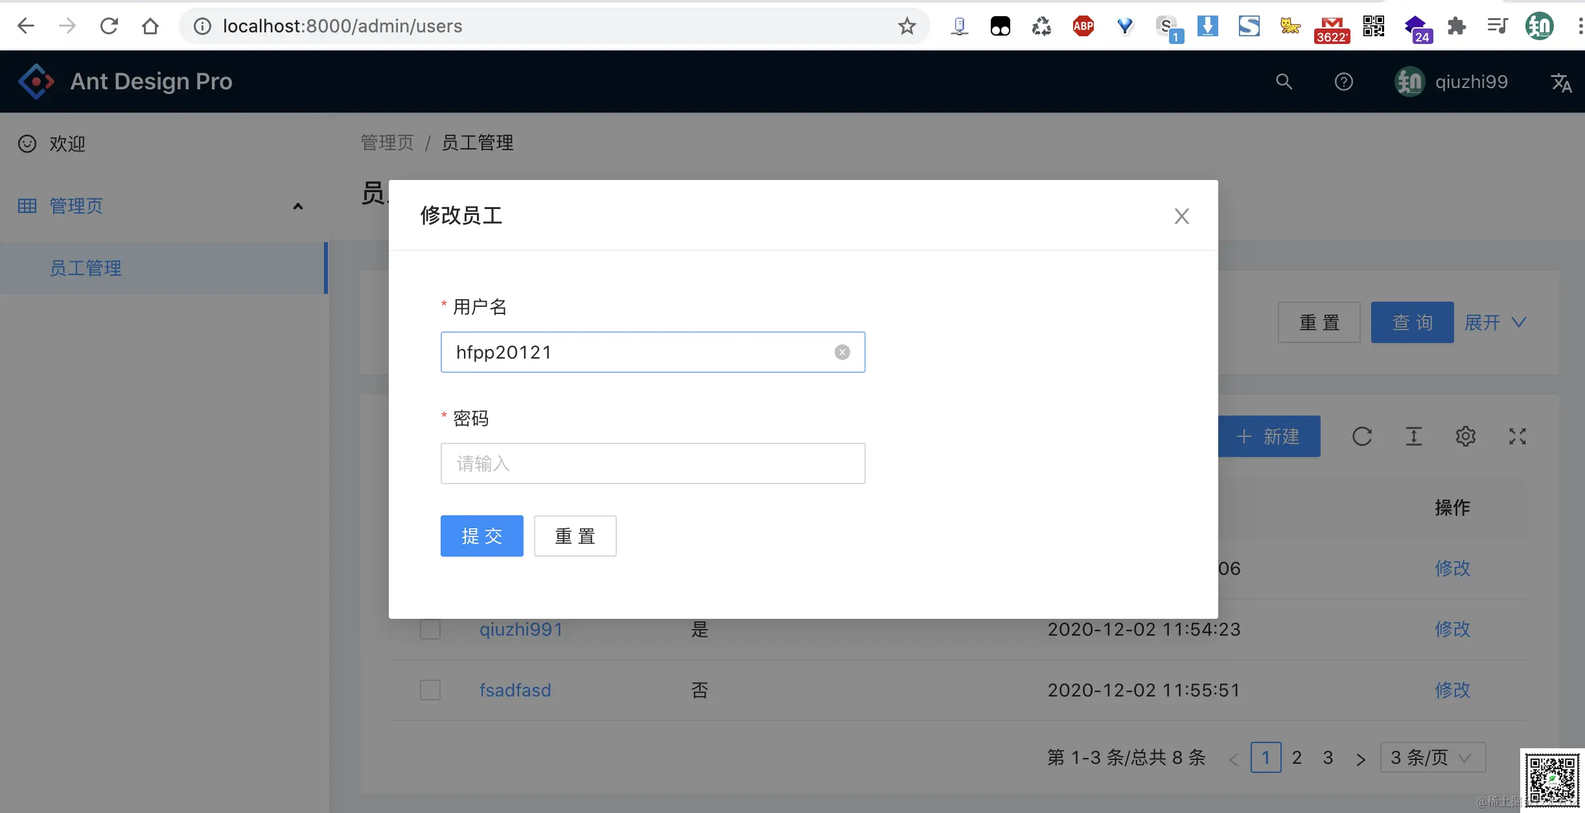This screenshot has width=1585, height=813.
Task: Click the language switch icon
Action: (x=1560, y=82)
